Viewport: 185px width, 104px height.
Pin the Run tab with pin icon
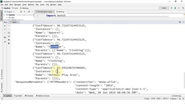[5, 42]
